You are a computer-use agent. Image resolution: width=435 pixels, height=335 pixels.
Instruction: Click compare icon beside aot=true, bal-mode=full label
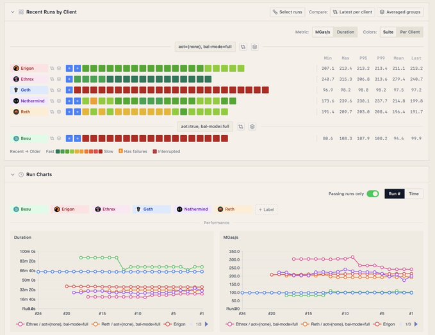coord(241,126)
